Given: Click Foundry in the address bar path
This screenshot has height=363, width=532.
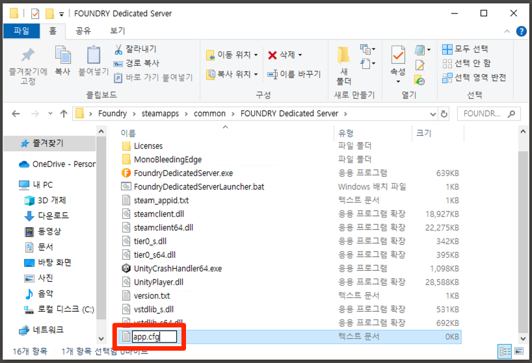Looking at the screenshot, I should coord(113,114).
